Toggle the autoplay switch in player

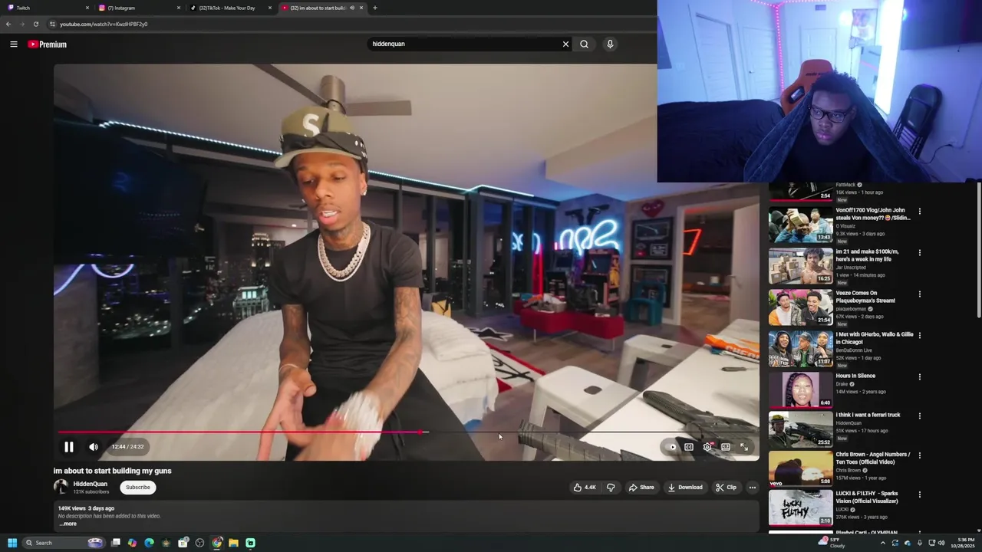671,447
